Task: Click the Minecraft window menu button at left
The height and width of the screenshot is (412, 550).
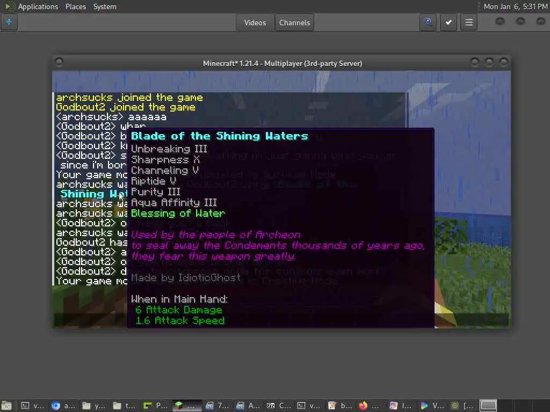Action: [59, 62]
